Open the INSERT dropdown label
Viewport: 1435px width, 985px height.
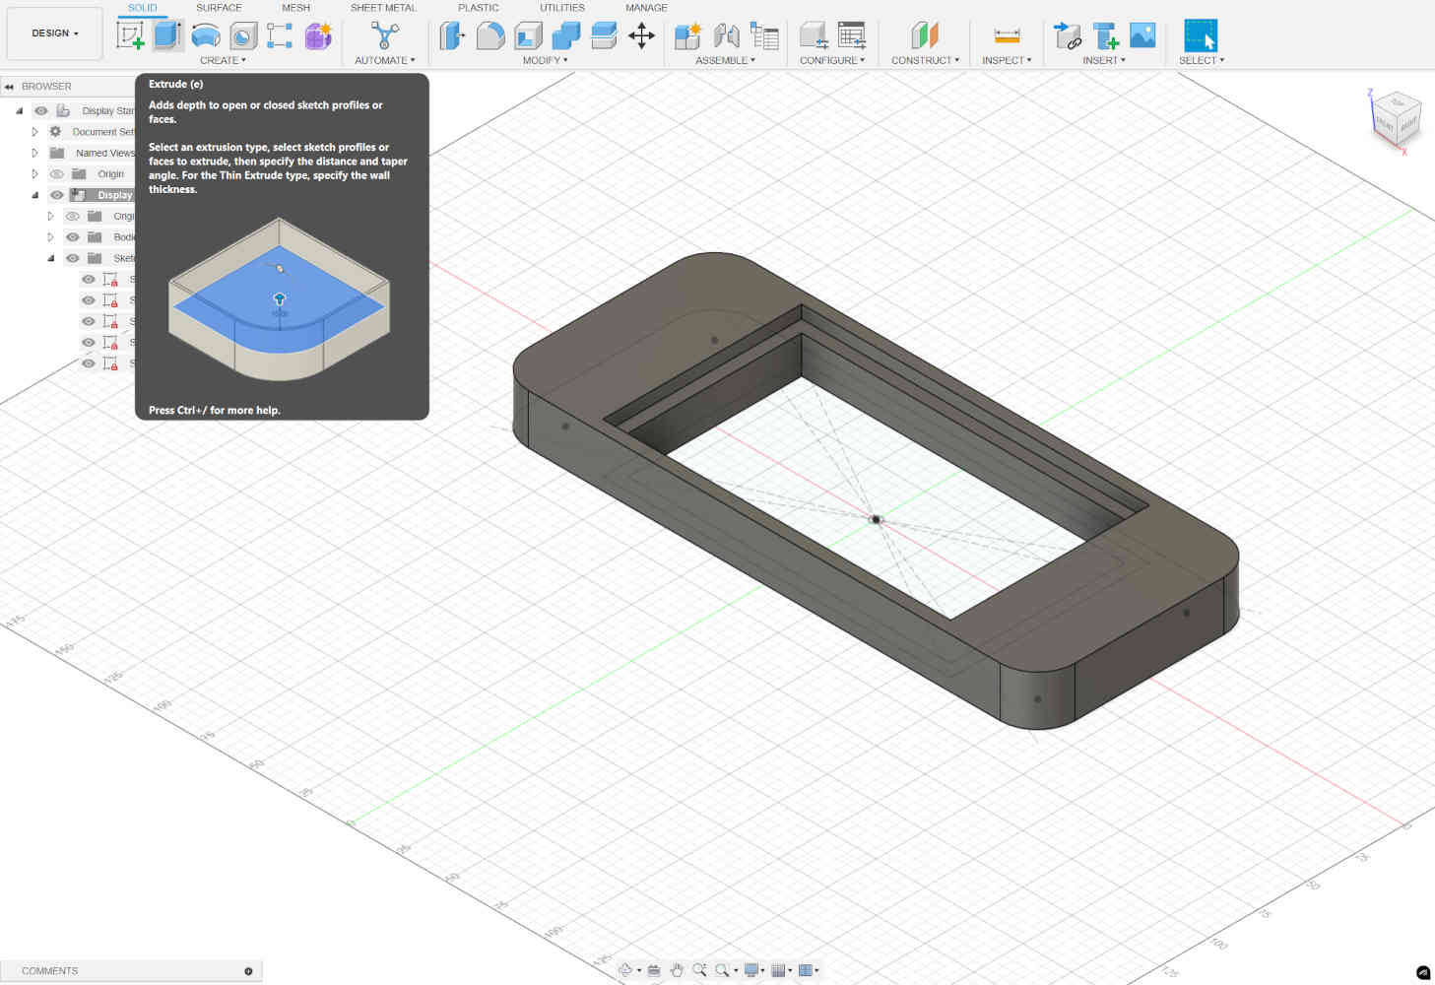(x=1104, y=60)
